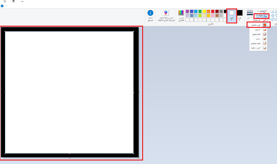Viewport: 277px width, 164px height.
Task: Pick the light yellow palette swatch
Action: pyautogui.click(x=204, y=16)
